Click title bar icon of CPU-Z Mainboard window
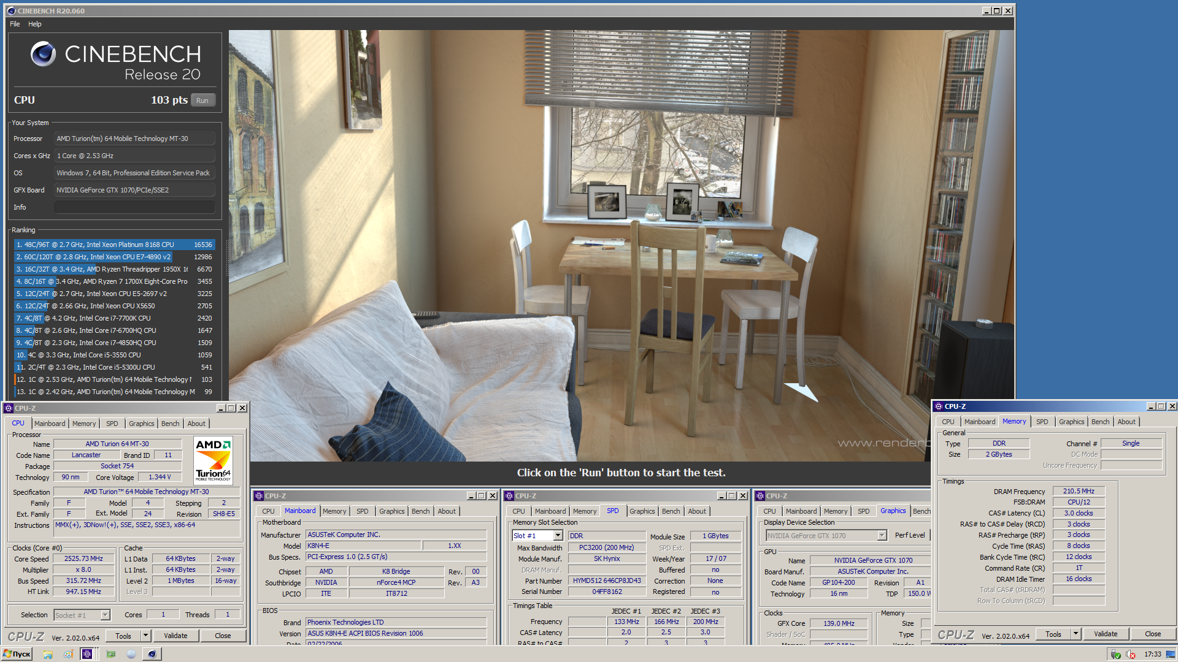1178x662 pixels. (259, 496)
